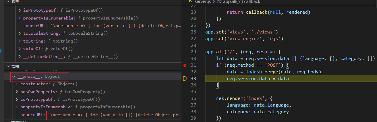377x122 pixels.
Task: Expand the toString variable row
Action: click(20, 41)
